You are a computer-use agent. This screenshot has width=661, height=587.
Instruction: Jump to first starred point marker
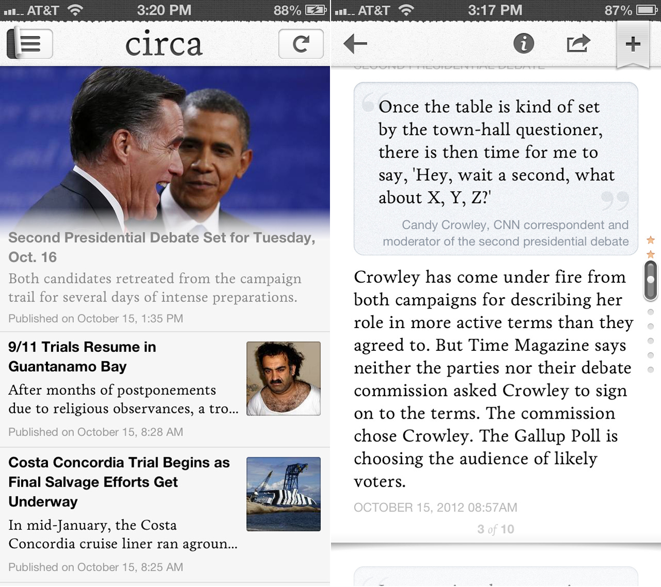coord(651,240)
